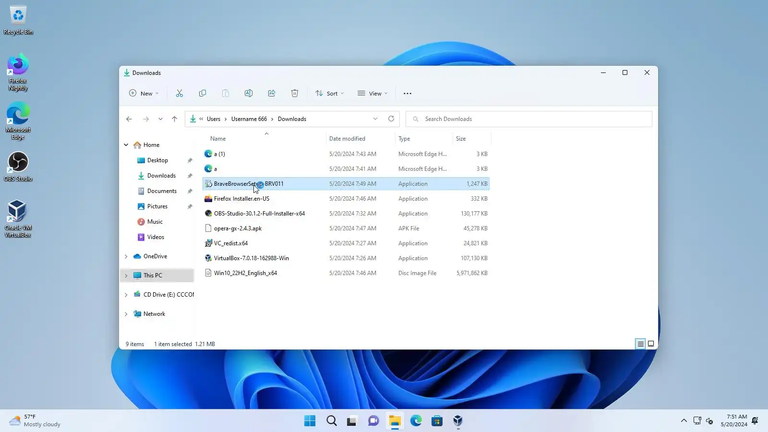This screenshot has width=768, height=432.
Task: Refresh the Downloads folder view
Action: point(391,119)
